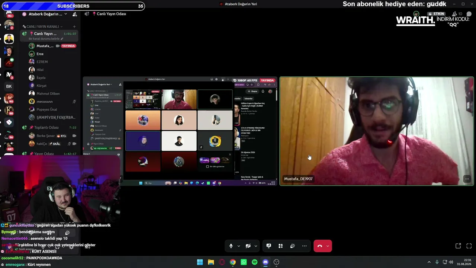Open File Explorer from taskbar

pyautogui.click(x=211, y=262)
